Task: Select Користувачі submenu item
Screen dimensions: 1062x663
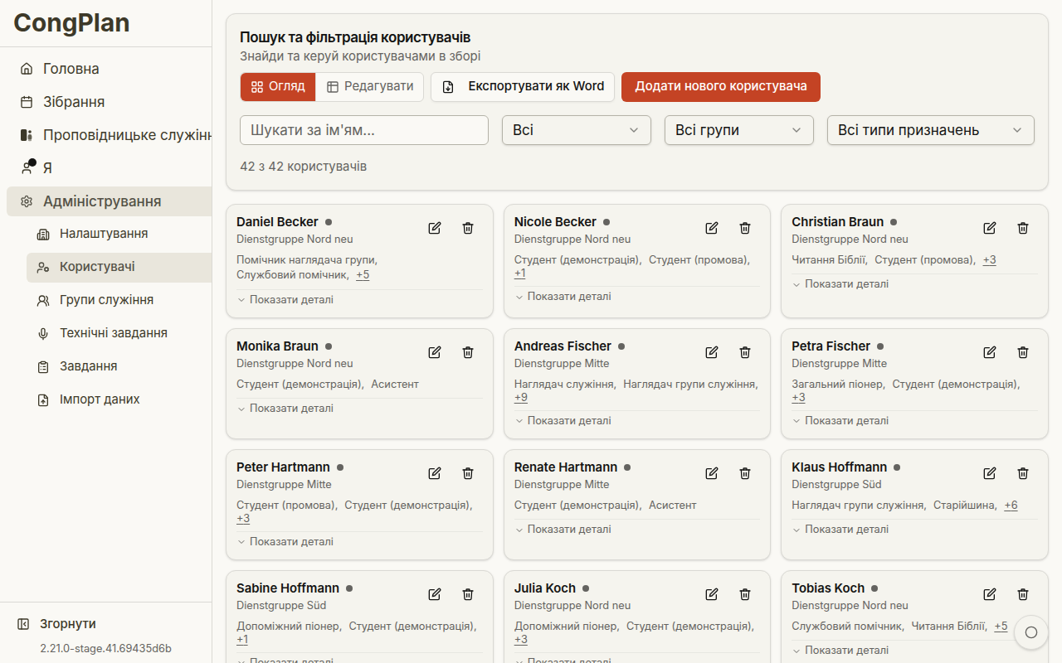Action: (x=119, y=267)
